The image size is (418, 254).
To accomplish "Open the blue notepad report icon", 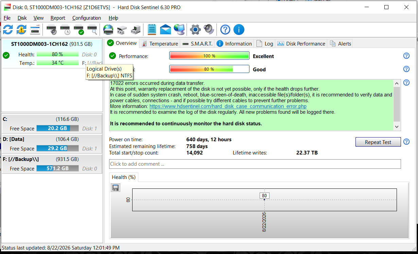I will (x=152, y=30).
